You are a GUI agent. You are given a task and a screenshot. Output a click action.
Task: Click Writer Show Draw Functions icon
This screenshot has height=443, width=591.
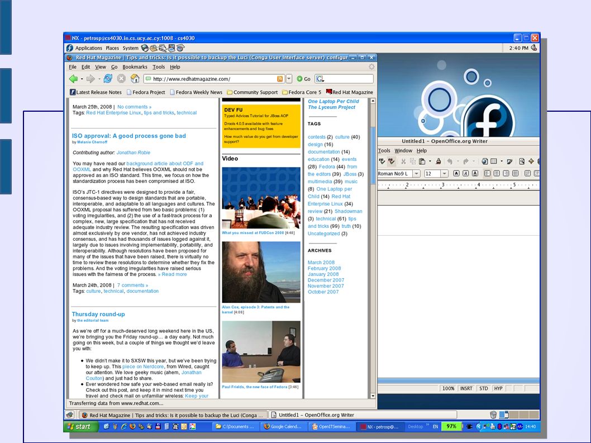pos(509,161)
